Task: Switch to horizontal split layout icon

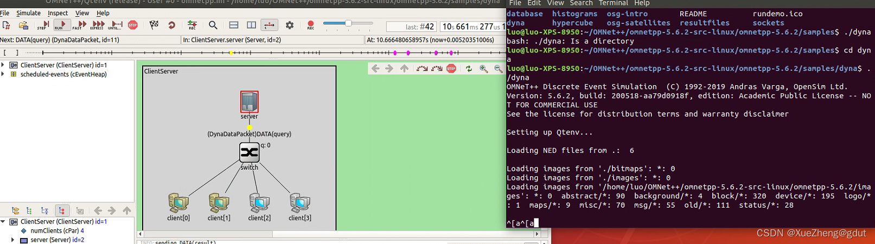Action: (x=234, y=25)
